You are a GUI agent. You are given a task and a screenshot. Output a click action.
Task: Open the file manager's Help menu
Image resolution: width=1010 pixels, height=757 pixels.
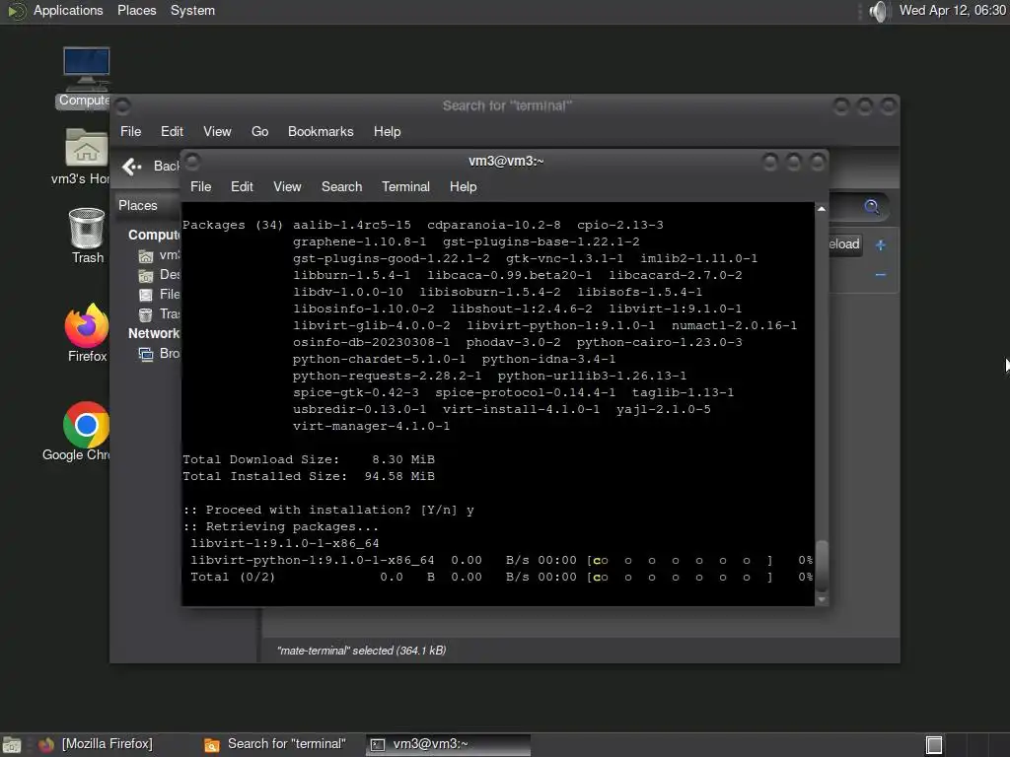click(x=387, y=131)
